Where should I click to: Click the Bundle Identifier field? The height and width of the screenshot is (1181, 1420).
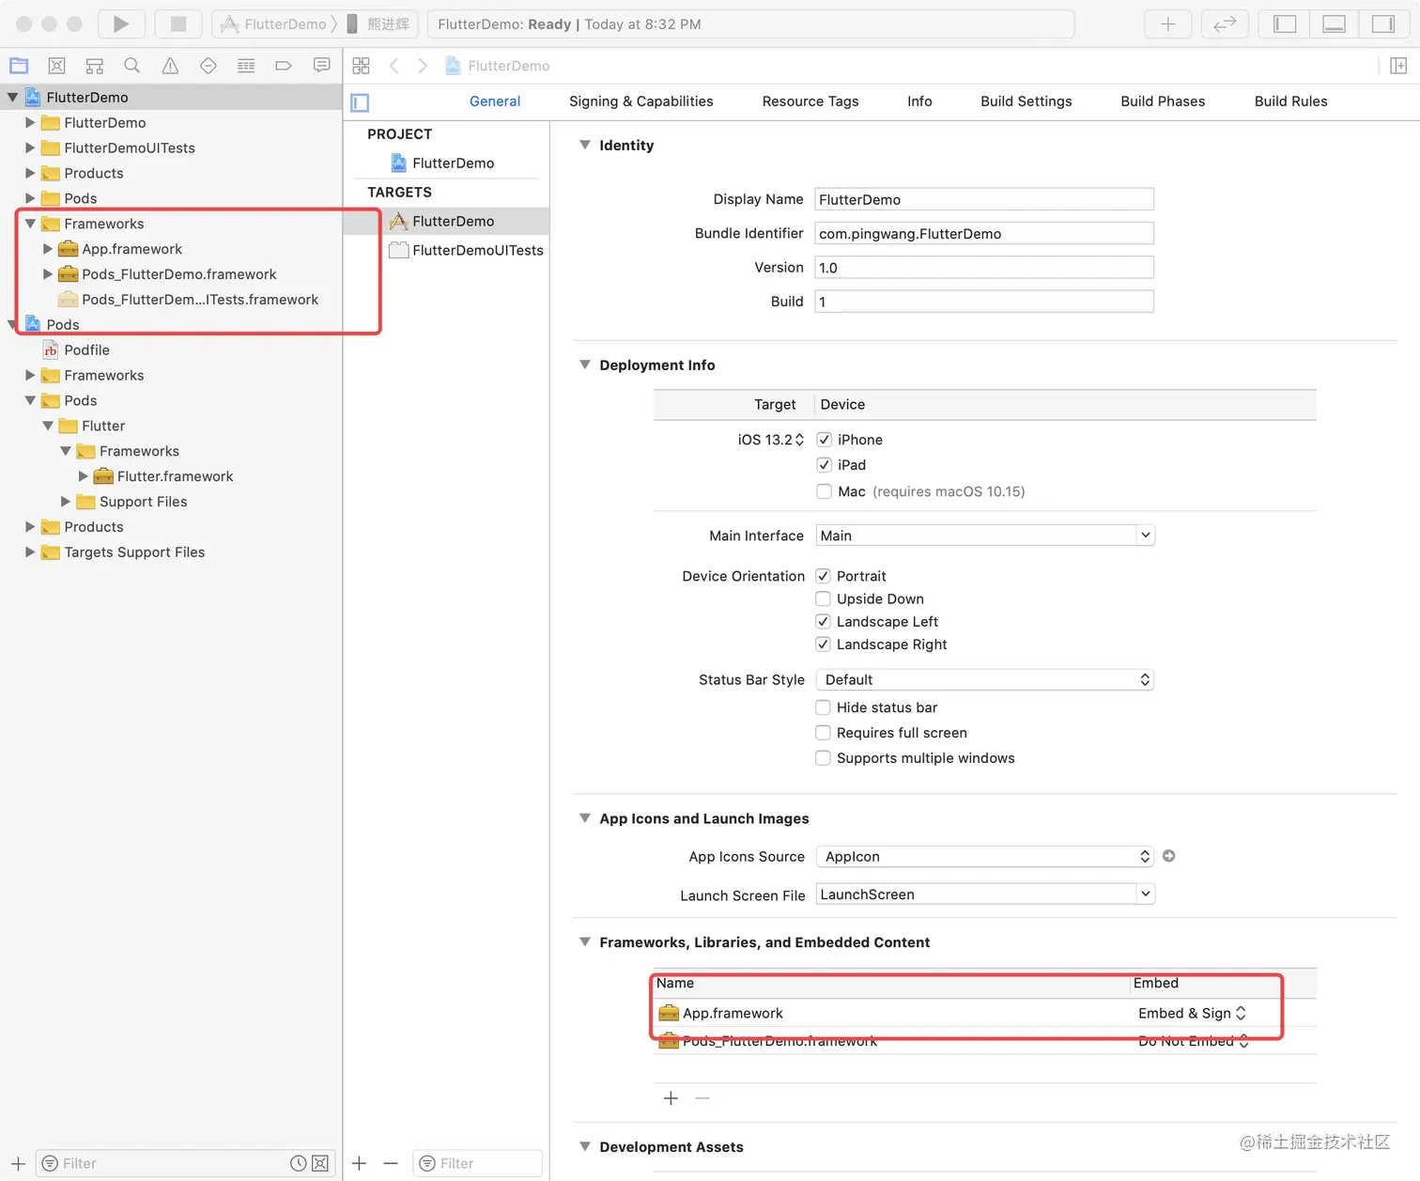click(984, 233)
